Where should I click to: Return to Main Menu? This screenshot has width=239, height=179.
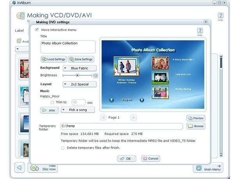coord(208,168)
